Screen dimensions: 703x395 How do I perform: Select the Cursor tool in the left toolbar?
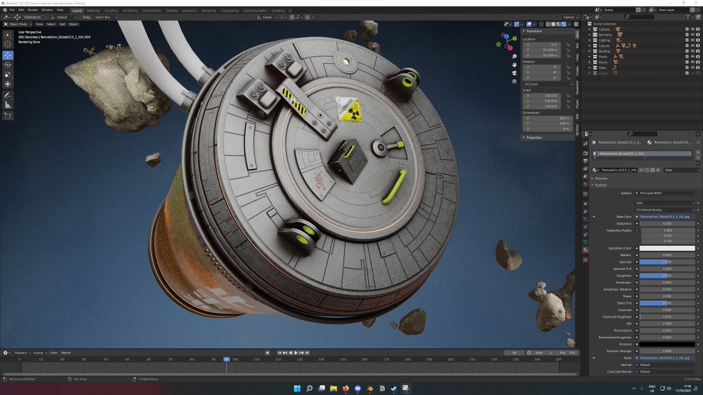pos(8,44)
